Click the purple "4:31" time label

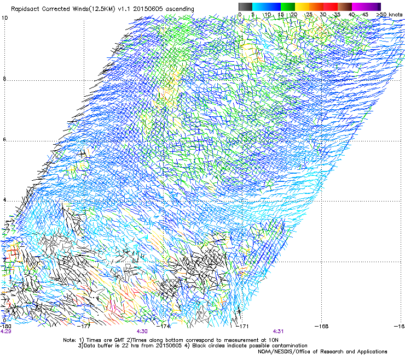[278, 332]
